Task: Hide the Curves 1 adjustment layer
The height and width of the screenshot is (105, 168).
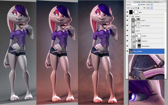Action: point(127,41)
